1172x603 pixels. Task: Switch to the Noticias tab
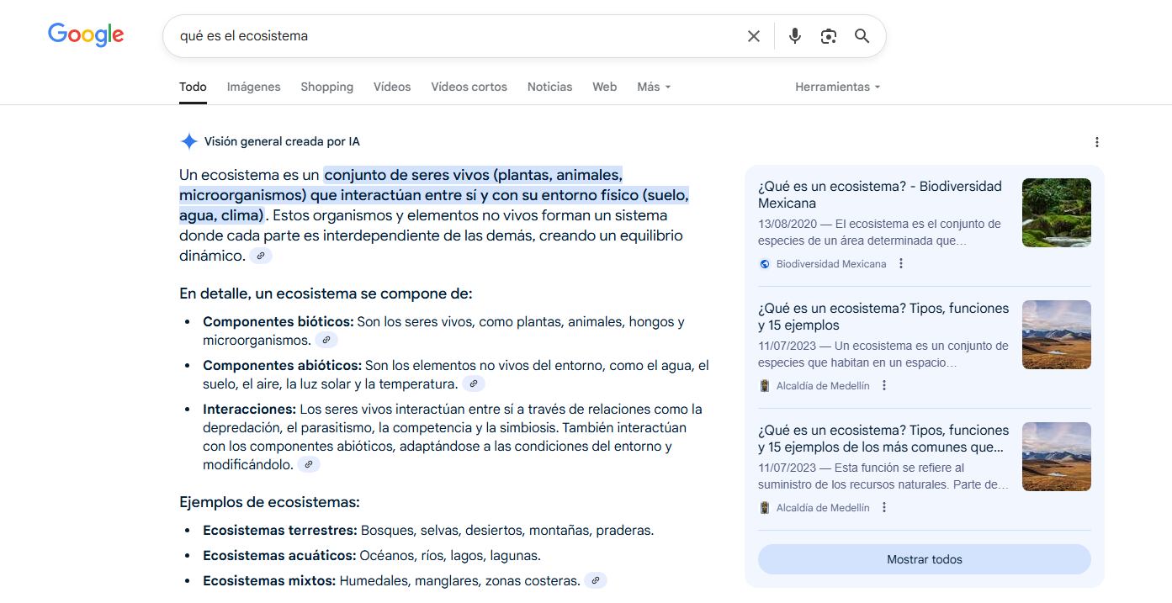point(549,87)
